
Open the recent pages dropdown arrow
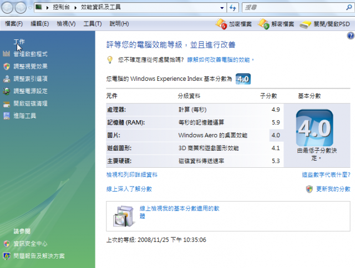tap(30, 8)
